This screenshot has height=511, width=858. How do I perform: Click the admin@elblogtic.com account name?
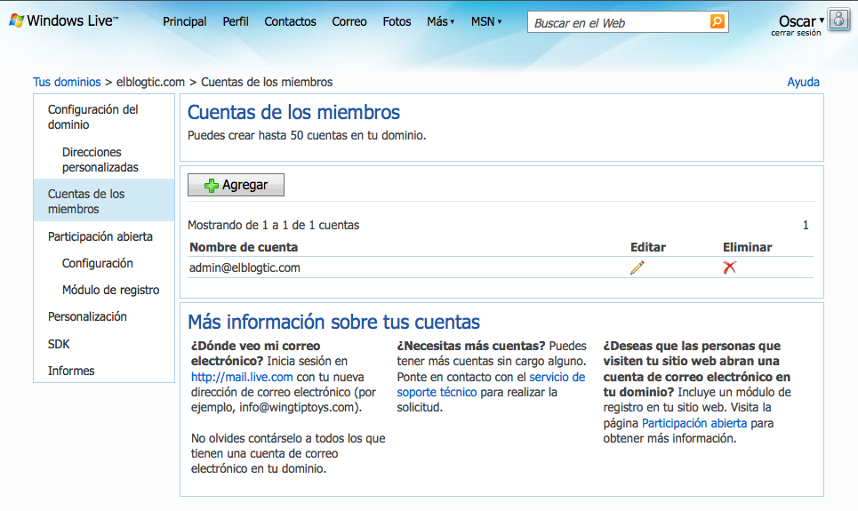[245, 267]
